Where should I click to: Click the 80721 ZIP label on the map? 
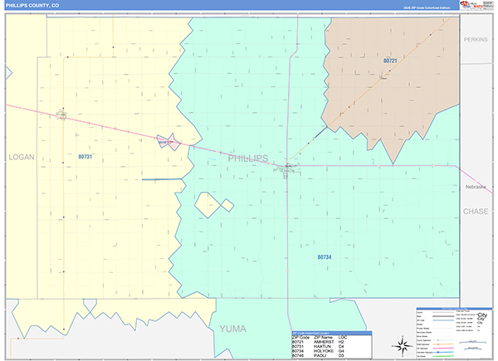pyautogui.click(x=390, y=61)
